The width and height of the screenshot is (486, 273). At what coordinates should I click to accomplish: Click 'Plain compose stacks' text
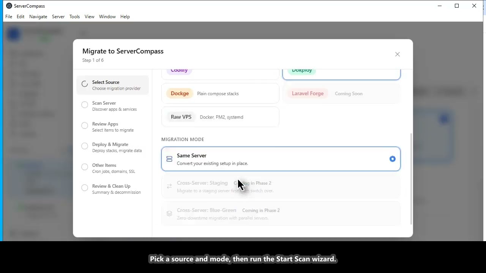(218, 94)
